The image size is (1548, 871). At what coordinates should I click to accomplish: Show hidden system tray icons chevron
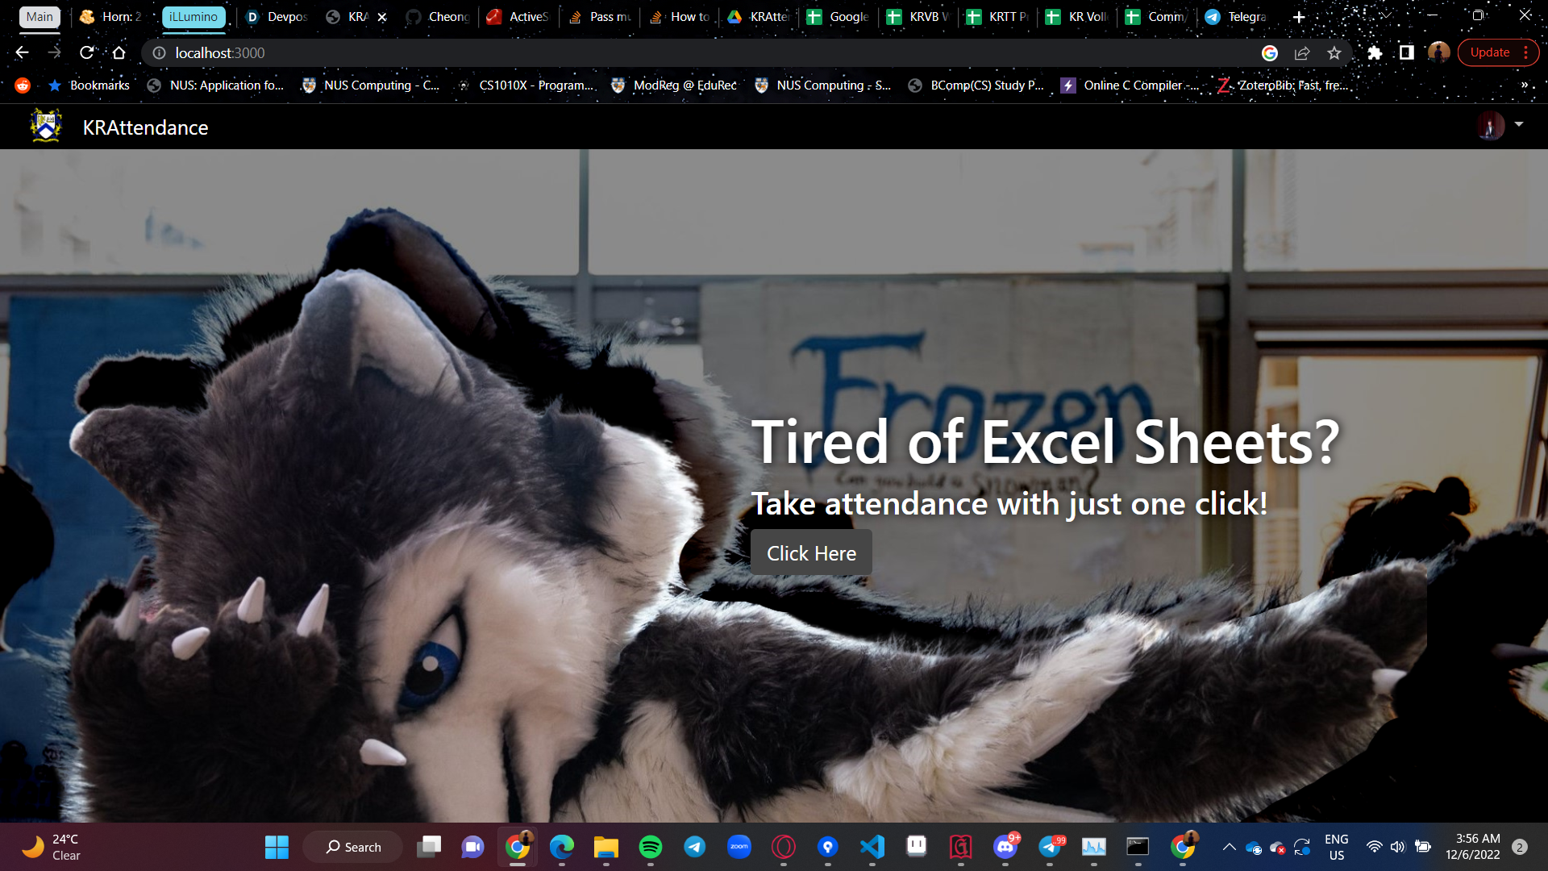1229,847
